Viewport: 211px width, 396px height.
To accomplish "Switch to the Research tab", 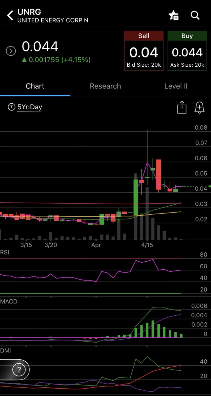I will click(105, 86).
